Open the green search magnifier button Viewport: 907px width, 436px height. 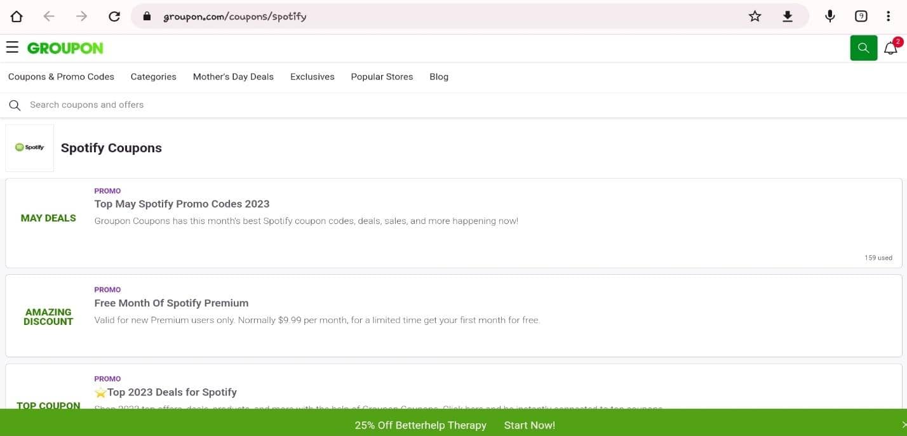pos(863,48)
